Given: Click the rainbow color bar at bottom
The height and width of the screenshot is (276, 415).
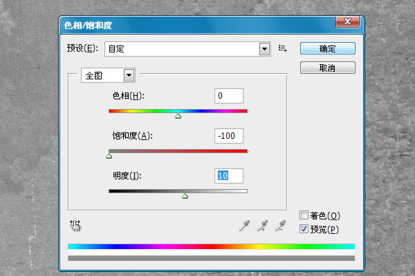Looking at the screenshot, I should tap(211, 247).
